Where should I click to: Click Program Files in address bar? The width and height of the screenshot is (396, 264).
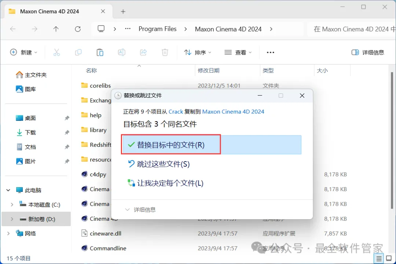point(157,29)
